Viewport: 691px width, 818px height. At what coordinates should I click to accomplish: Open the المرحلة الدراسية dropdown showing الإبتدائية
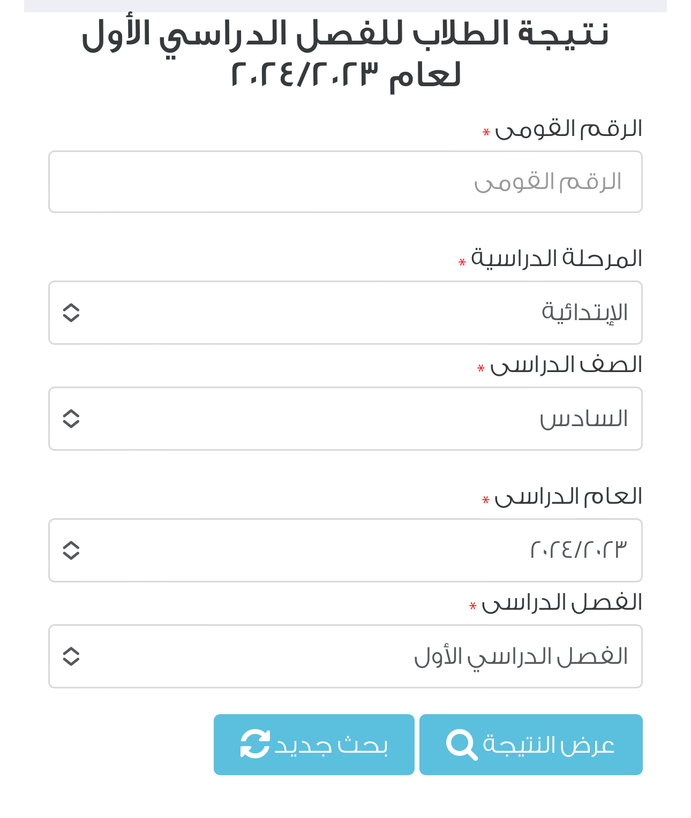(x=345, y=313)
